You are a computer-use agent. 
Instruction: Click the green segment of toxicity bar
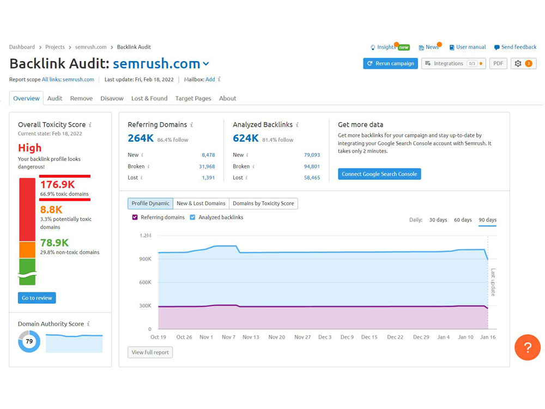click(x=27, y=272)
